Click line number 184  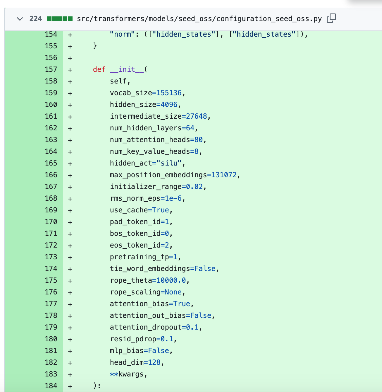point(51,386)
